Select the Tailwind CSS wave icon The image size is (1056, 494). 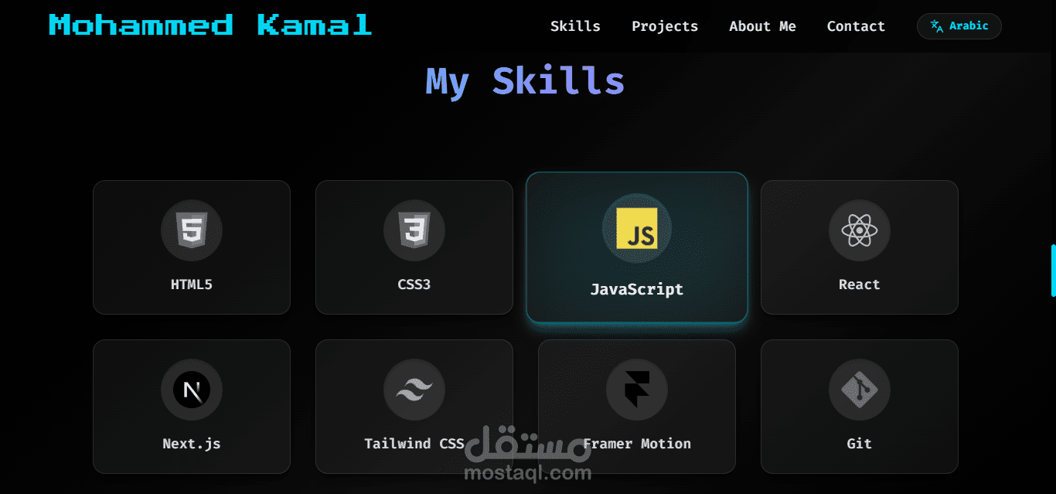click(x=414, y=390)
